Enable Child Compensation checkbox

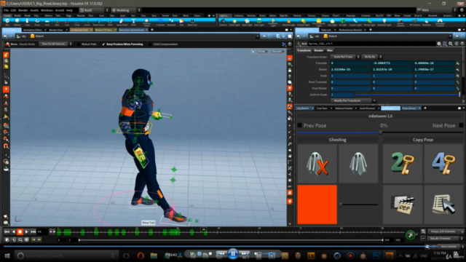150,44
